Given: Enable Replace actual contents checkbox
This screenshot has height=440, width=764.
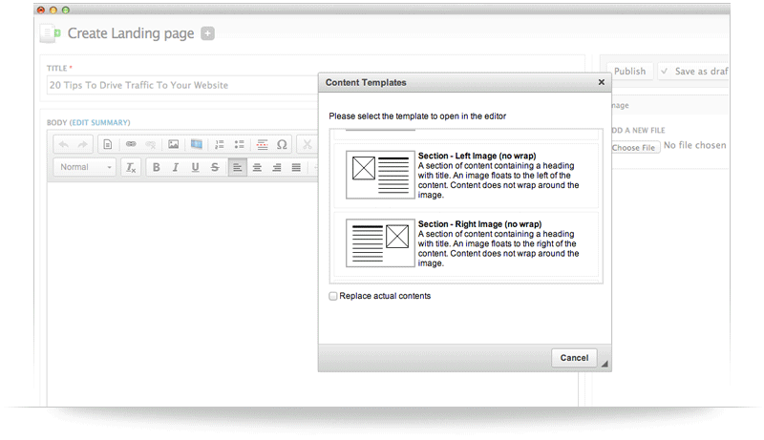Looking at the screenshot, I should coord(333,296).
